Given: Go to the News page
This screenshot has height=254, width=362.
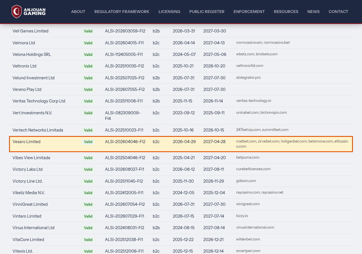Looking at the screenshot, I should (313, 12).
